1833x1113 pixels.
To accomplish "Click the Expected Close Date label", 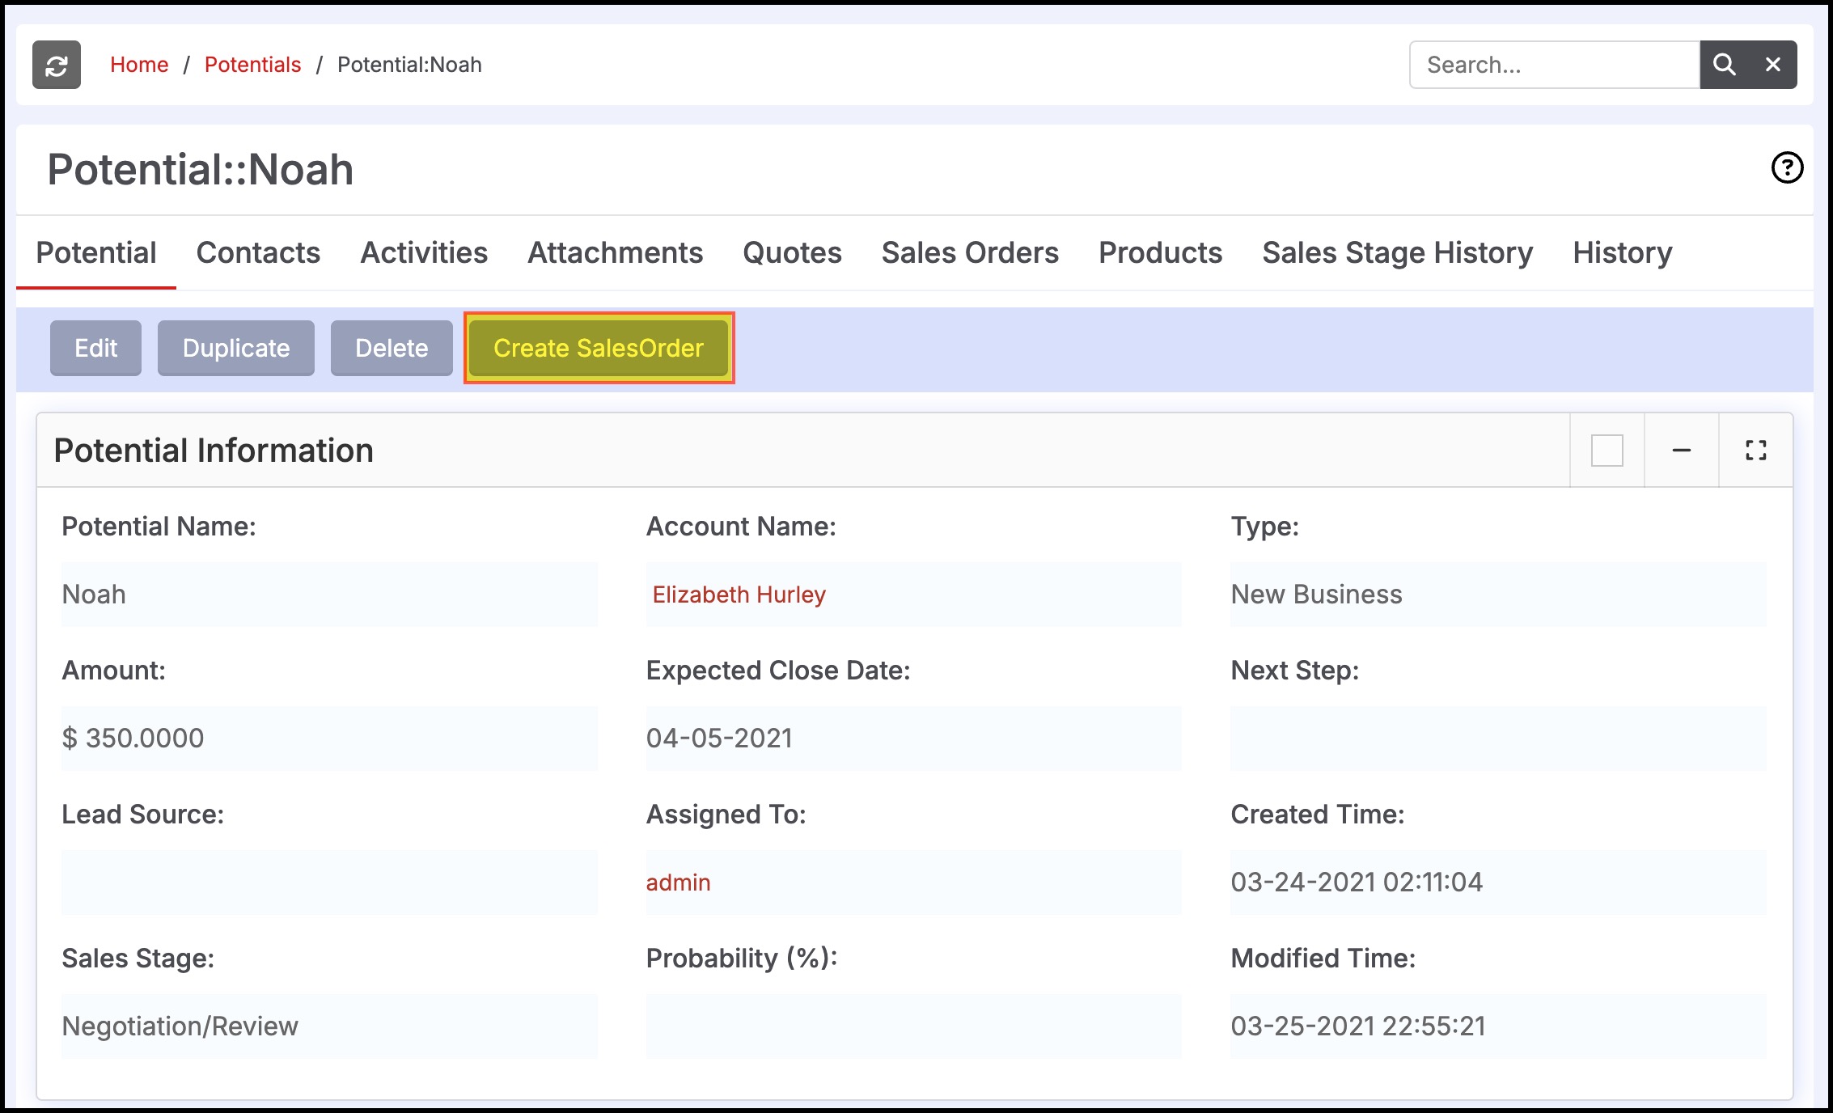I will [x=778, y=671].
